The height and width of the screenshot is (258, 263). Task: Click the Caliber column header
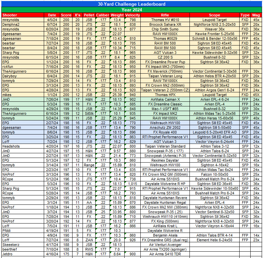click(x=103, y=15)
